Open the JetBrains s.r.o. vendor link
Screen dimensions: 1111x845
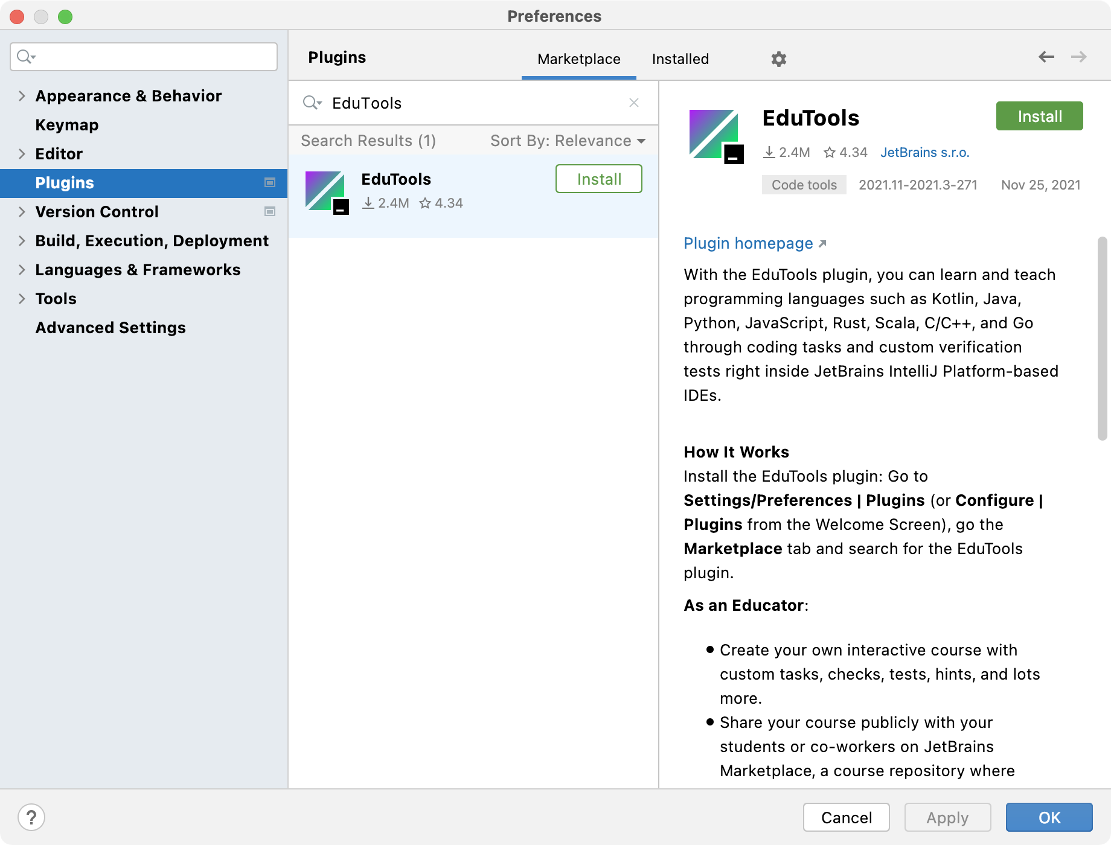[924, 152]
